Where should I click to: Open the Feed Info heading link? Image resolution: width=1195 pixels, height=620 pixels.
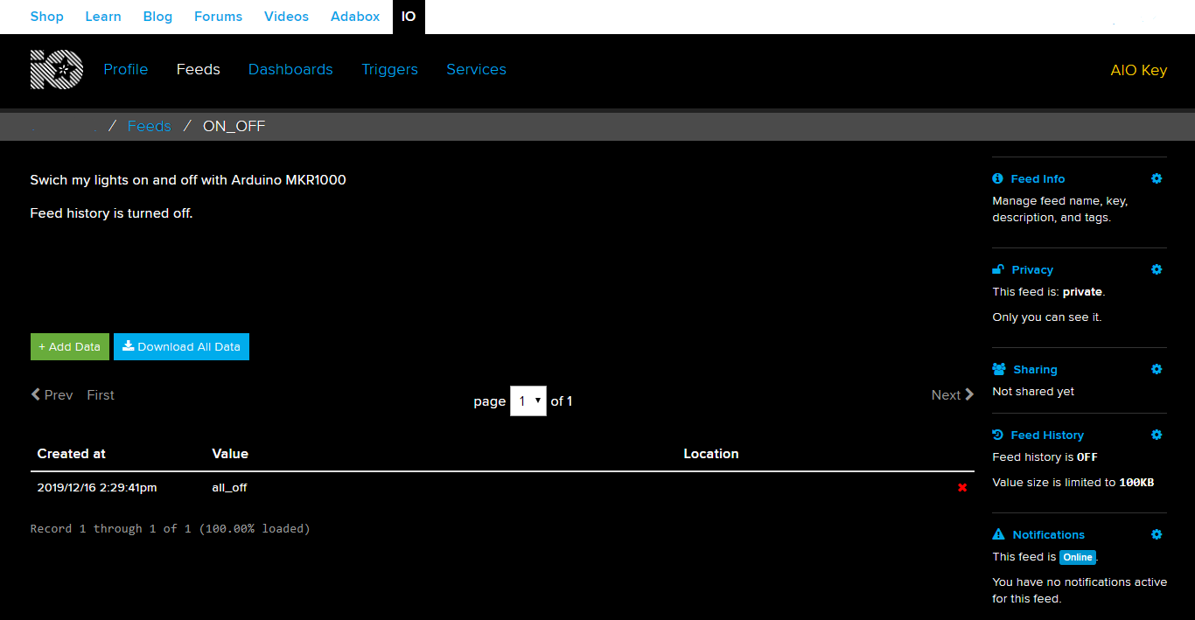tap(1038, 178)
